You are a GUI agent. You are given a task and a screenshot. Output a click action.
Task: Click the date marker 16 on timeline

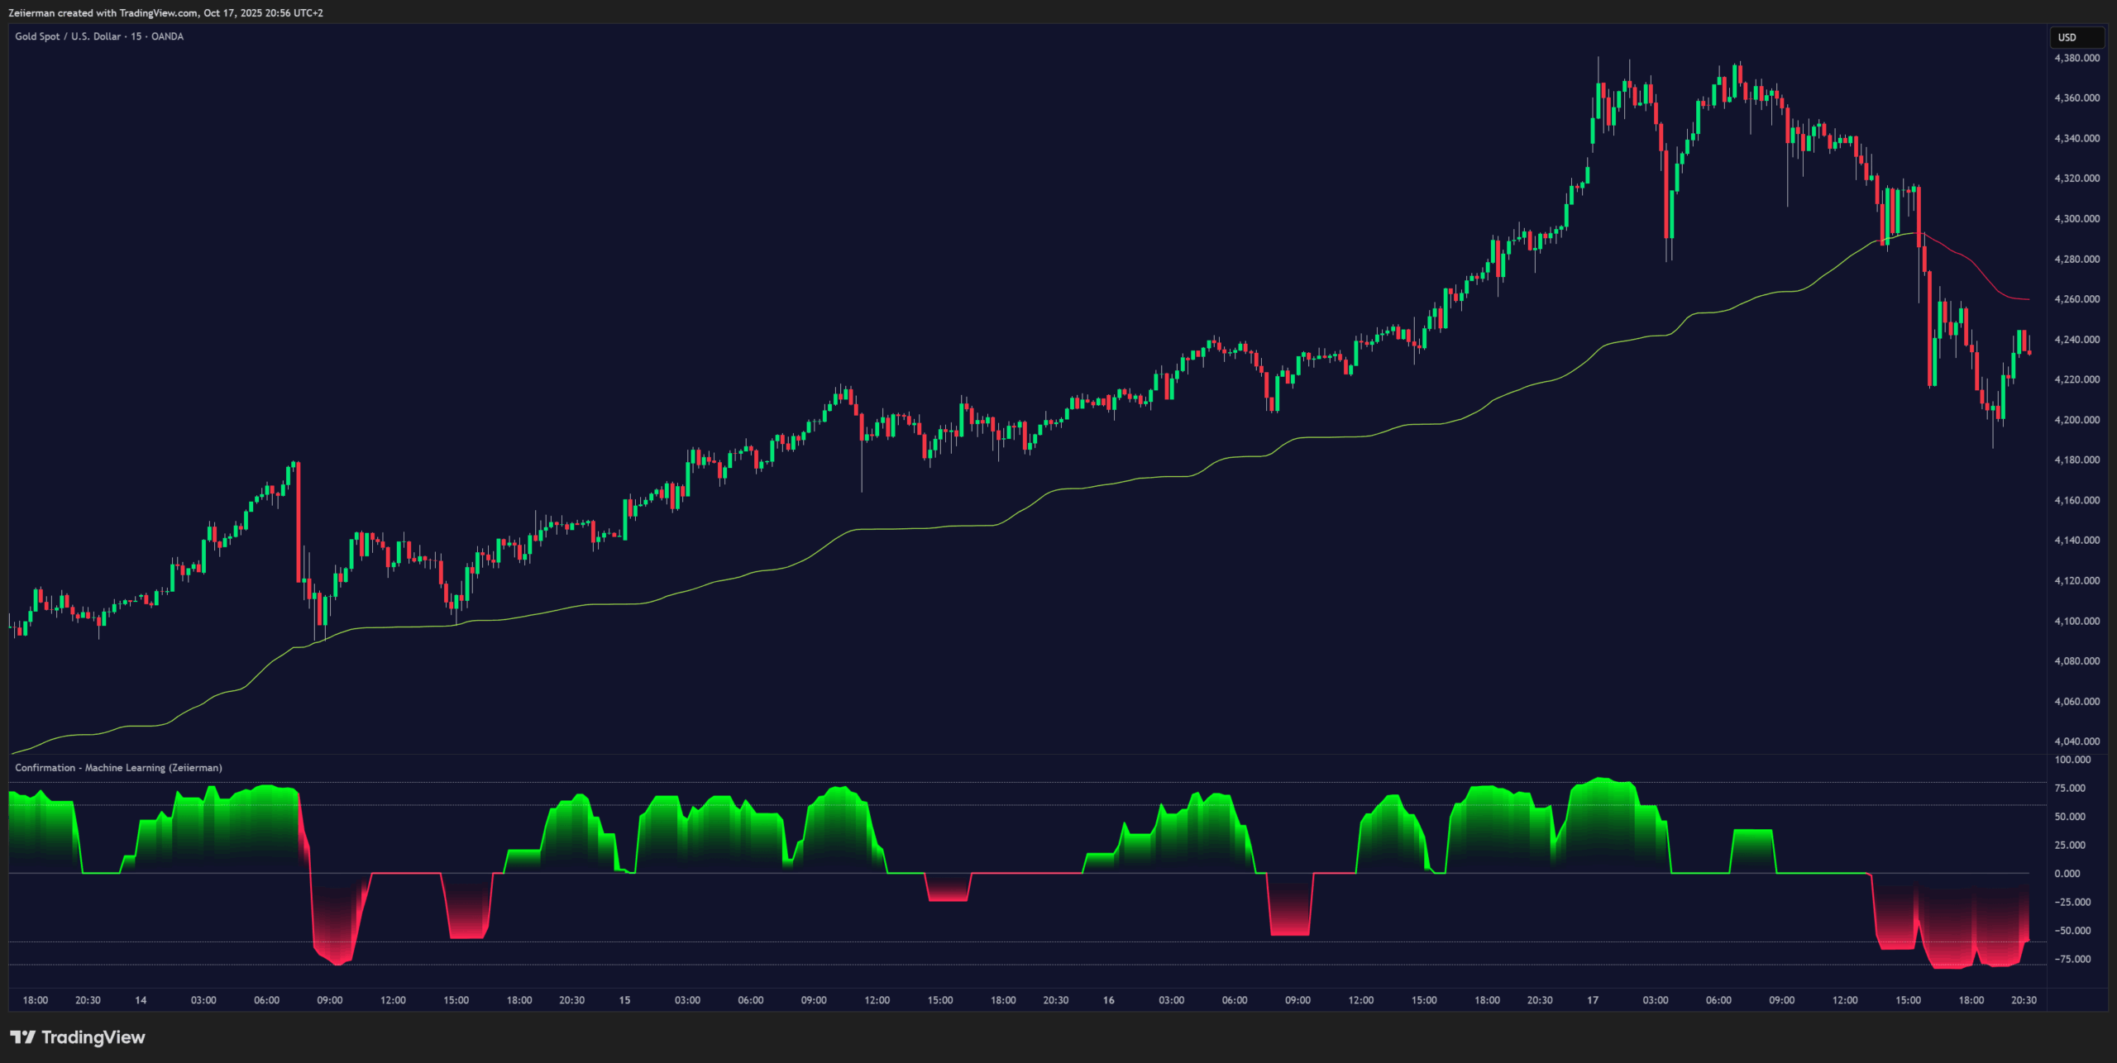(x=1108, y=1000)
